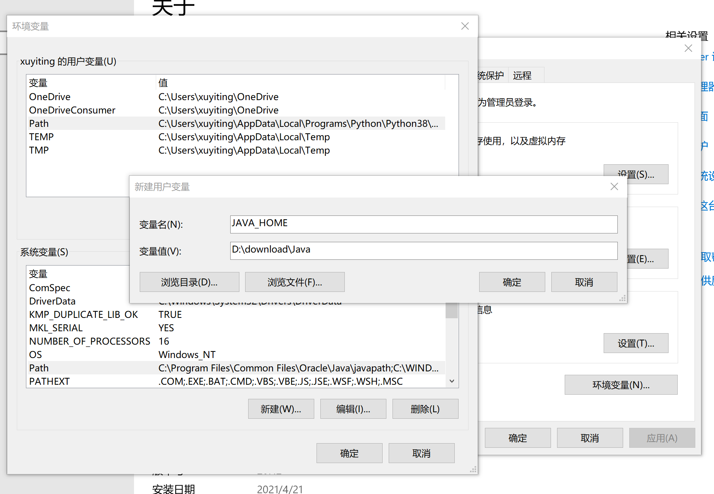This screenshot has width=714, height=494.
Task: Open 浏览文件(F)... button
Action: click(295, 282)
